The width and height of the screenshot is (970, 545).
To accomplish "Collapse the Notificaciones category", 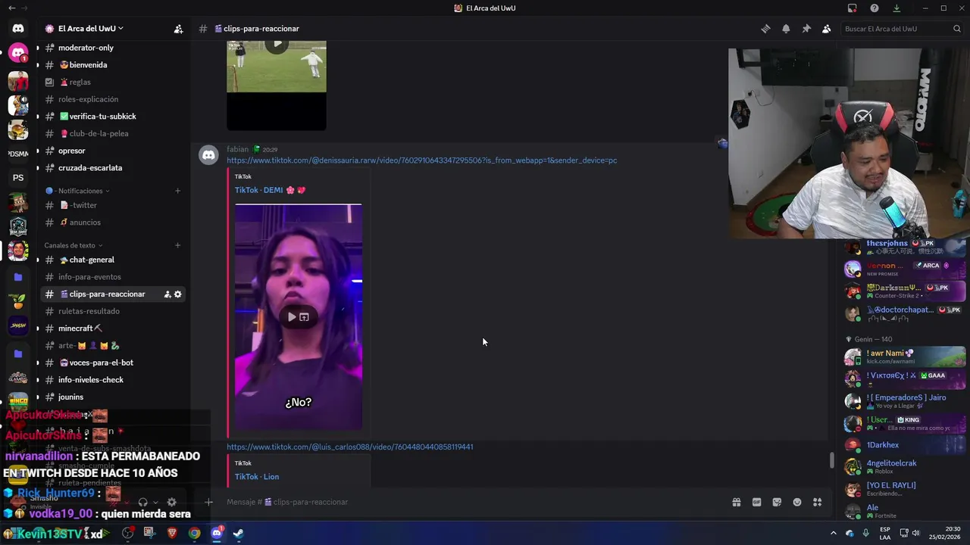I will 77,191.
